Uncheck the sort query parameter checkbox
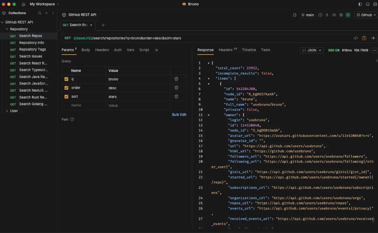This screenshot has width=378, height=233. click(x=66, y=97)
